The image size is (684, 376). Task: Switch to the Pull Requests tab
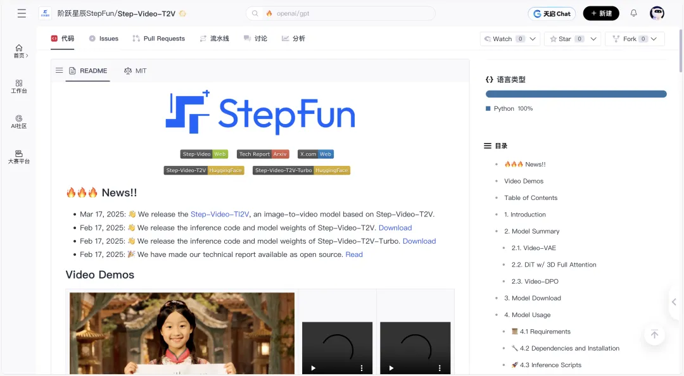pyautogui.click(x=159, y=39)
